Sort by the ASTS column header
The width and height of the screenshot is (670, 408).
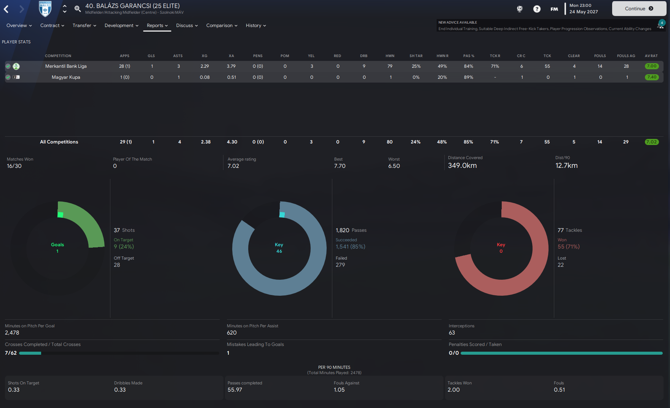[x=178, y=56]
